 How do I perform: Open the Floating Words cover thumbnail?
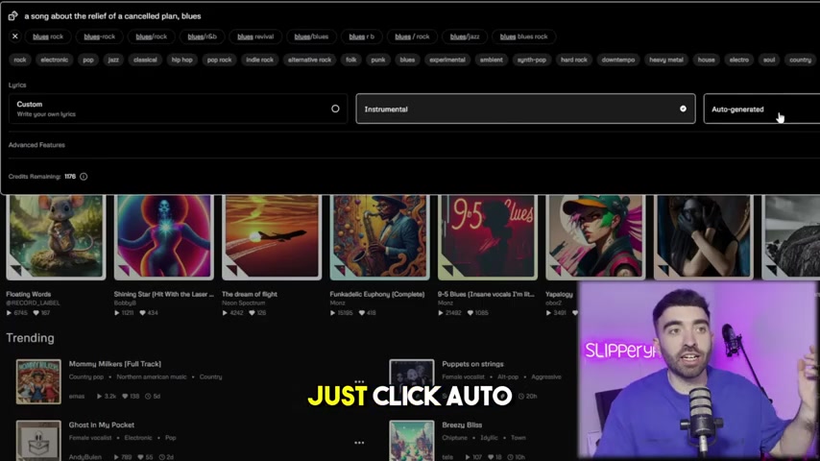[56, 237]
